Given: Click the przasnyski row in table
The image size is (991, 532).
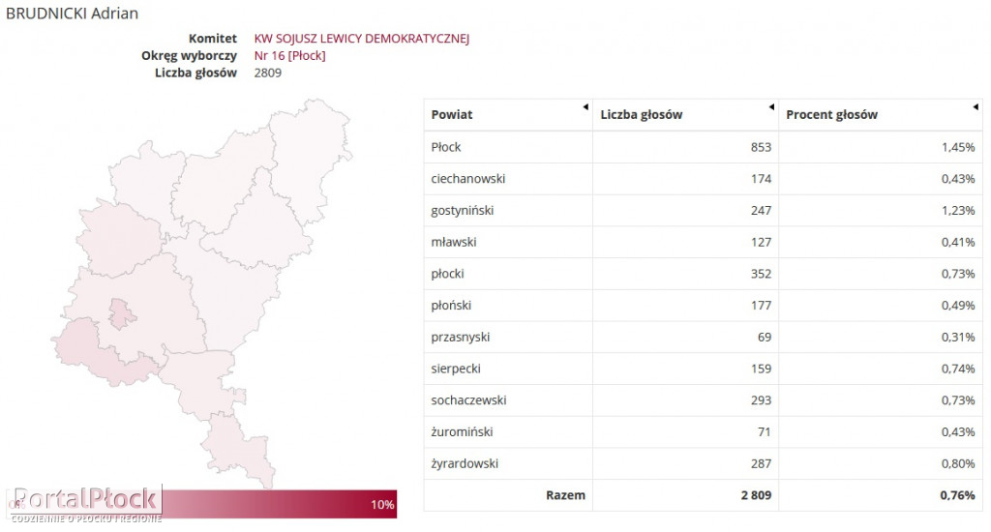Looking at the screenshot, I should [x=703, y=337].
